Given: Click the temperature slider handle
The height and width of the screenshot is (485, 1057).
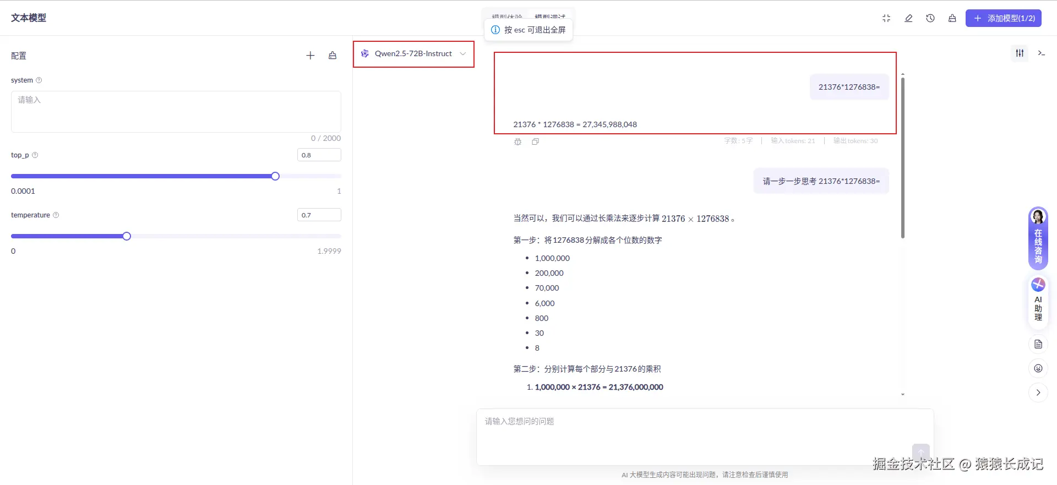Looking at the screenshot, I should 127,236.
